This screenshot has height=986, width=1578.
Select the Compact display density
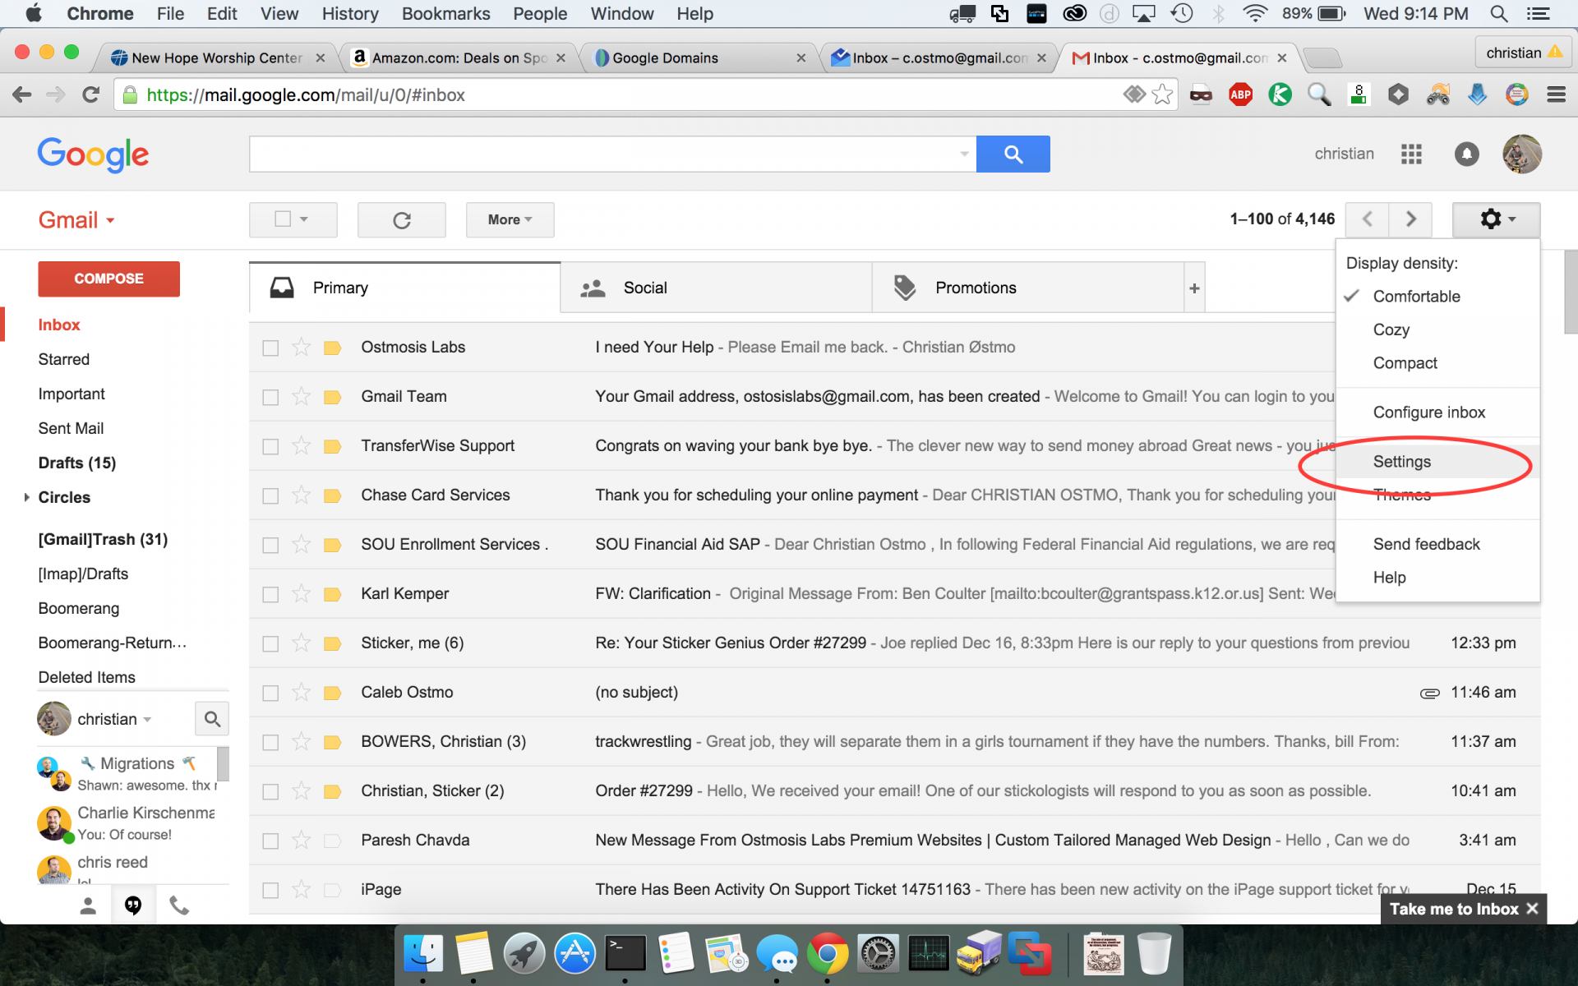coord(1405,362)
